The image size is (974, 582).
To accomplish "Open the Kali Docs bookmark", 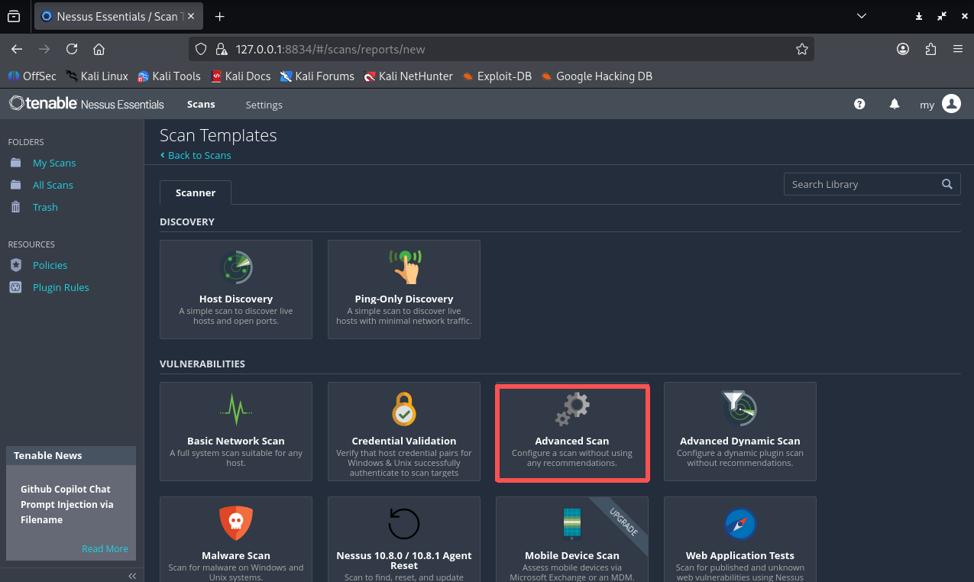I will click(x=241, y=76).
